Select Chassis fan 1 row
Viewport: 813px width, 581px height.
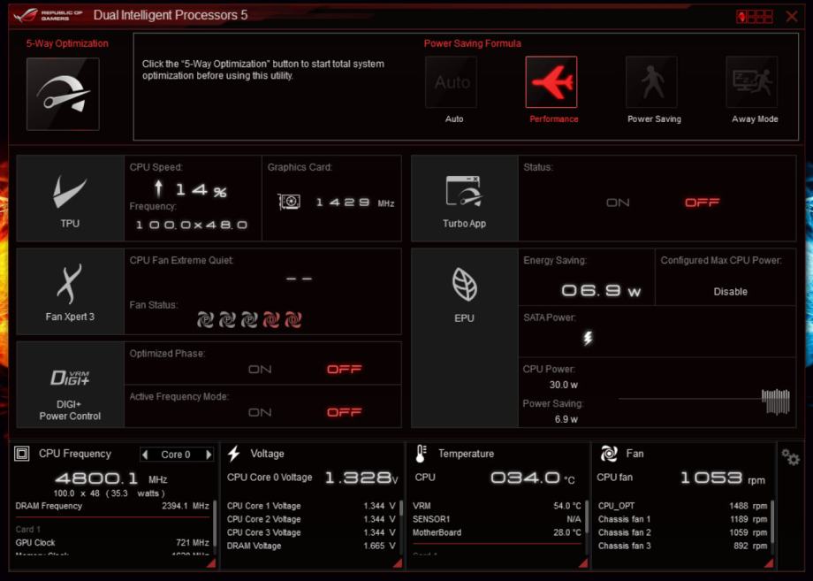click(682, 519)
